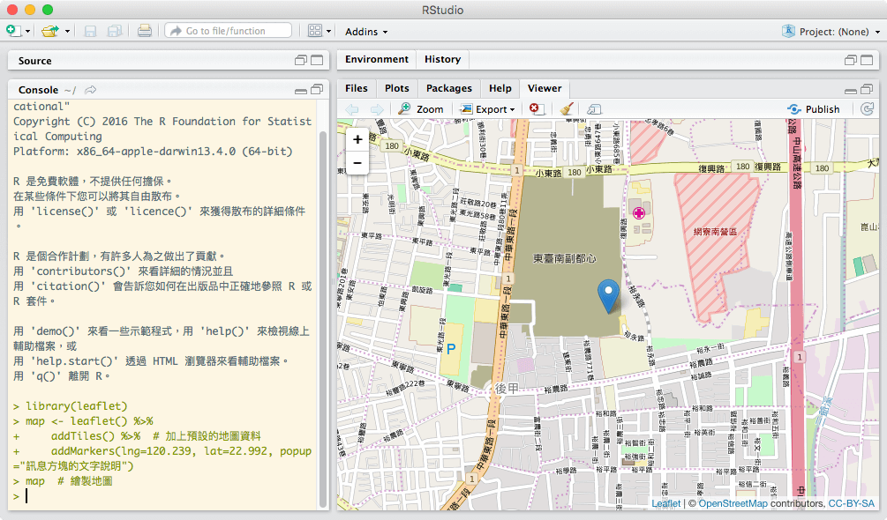
Task: Switch to the Packages tab
Action: pyautogui.click(x=449, y=88)
